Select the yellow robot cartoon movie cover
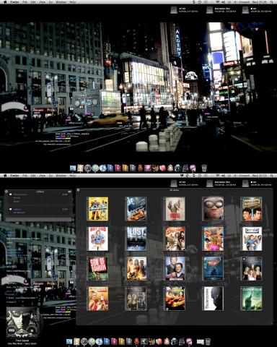Screen dimensions: 277x347 [98, 209]
